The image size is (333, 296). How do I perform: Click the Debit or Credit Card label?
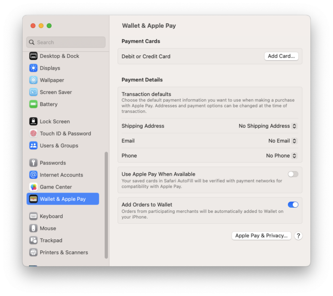tap(146, 56)
